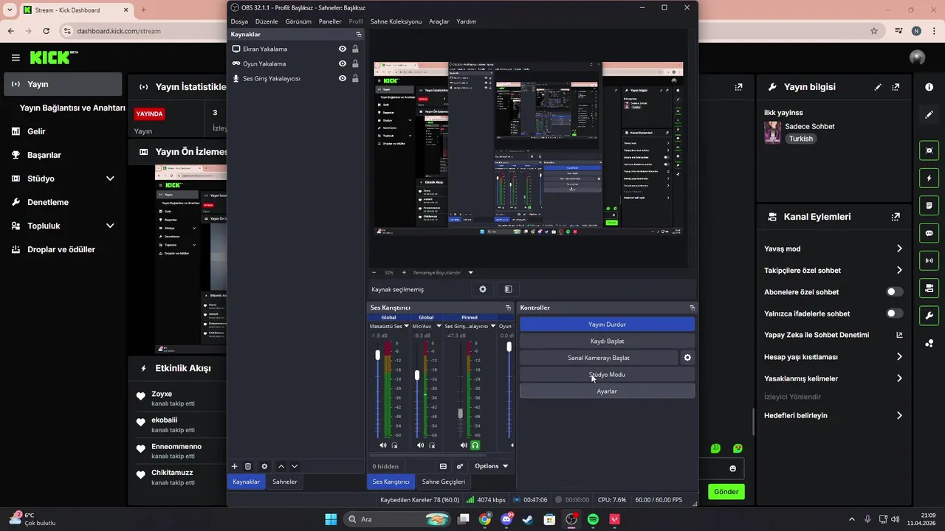Open source properties gear in Kaynaklar toolbar
The width and height of the screenshot is (945, 531).
tap(264, 466)
